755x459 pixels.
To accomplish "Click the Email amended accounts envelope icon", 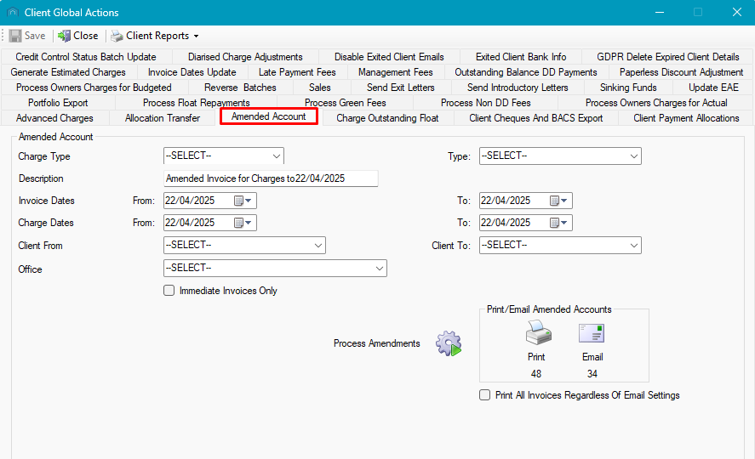I will [x=592, y=332].
